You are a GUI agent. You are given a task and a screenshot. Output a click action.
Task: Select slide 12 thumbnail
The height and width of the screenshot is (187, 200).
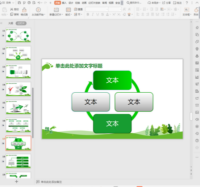[x=18, y=53]
